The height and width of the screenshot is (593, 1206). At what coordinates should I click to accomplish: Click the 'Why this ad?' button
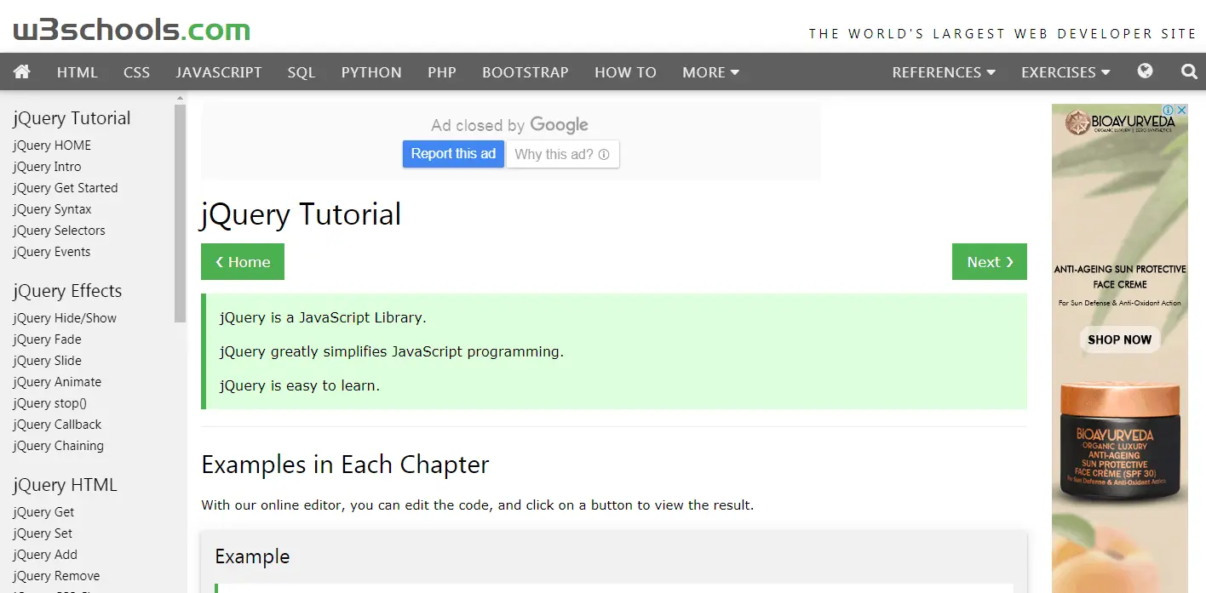point(562,154)
